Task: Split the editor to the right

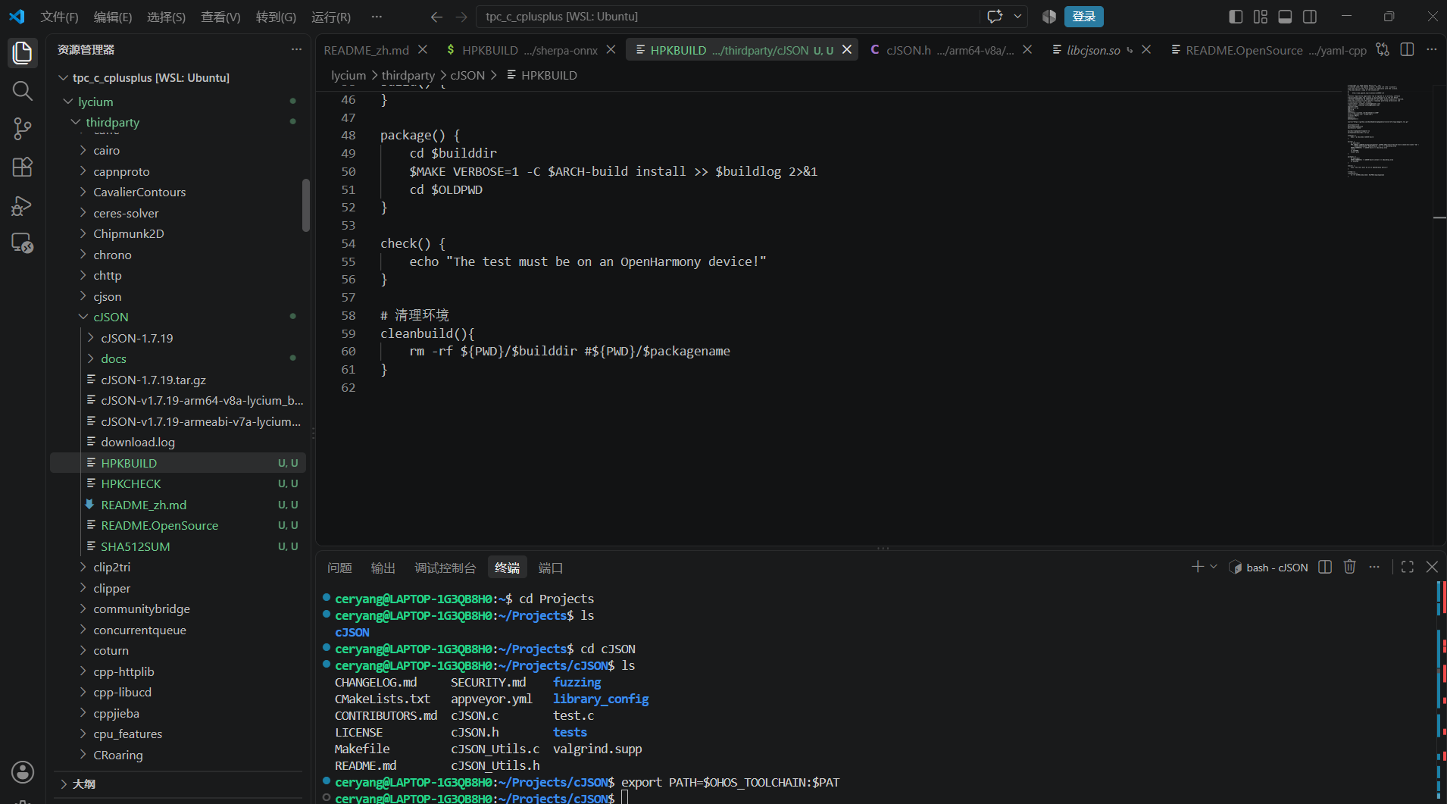Action: [x=1407, y=49]
